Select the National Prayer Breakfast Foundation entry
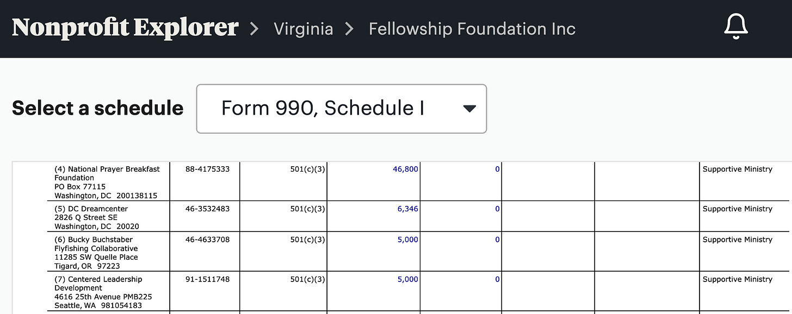 (107, 182)
